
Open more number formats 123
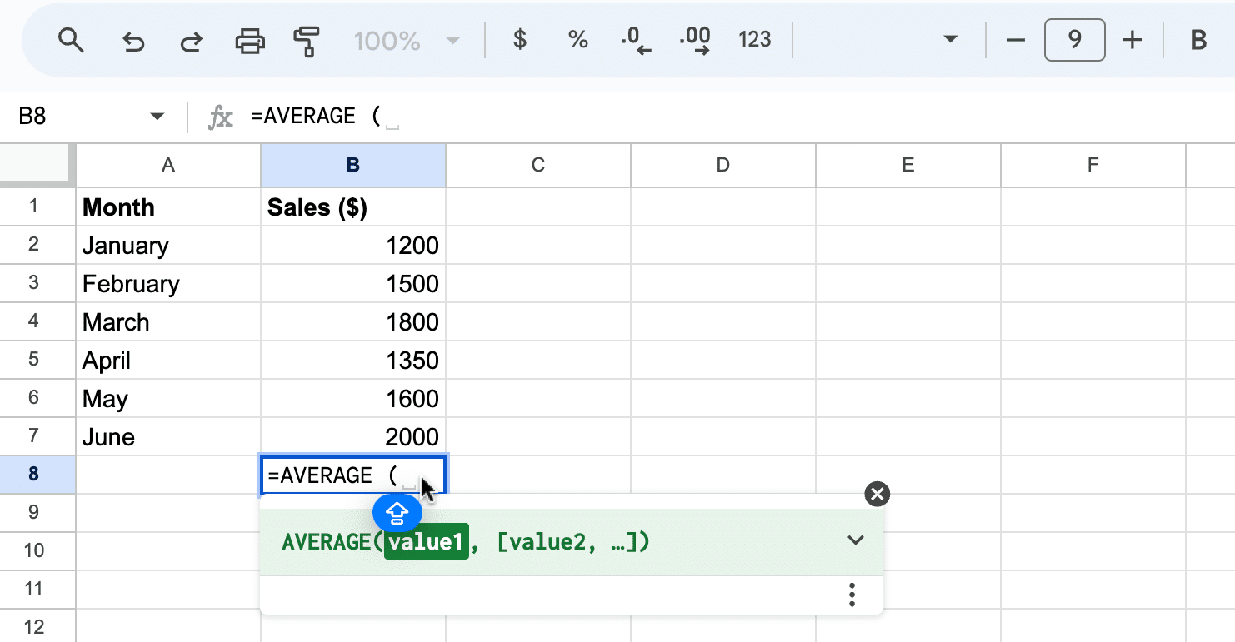click(754, 39)
